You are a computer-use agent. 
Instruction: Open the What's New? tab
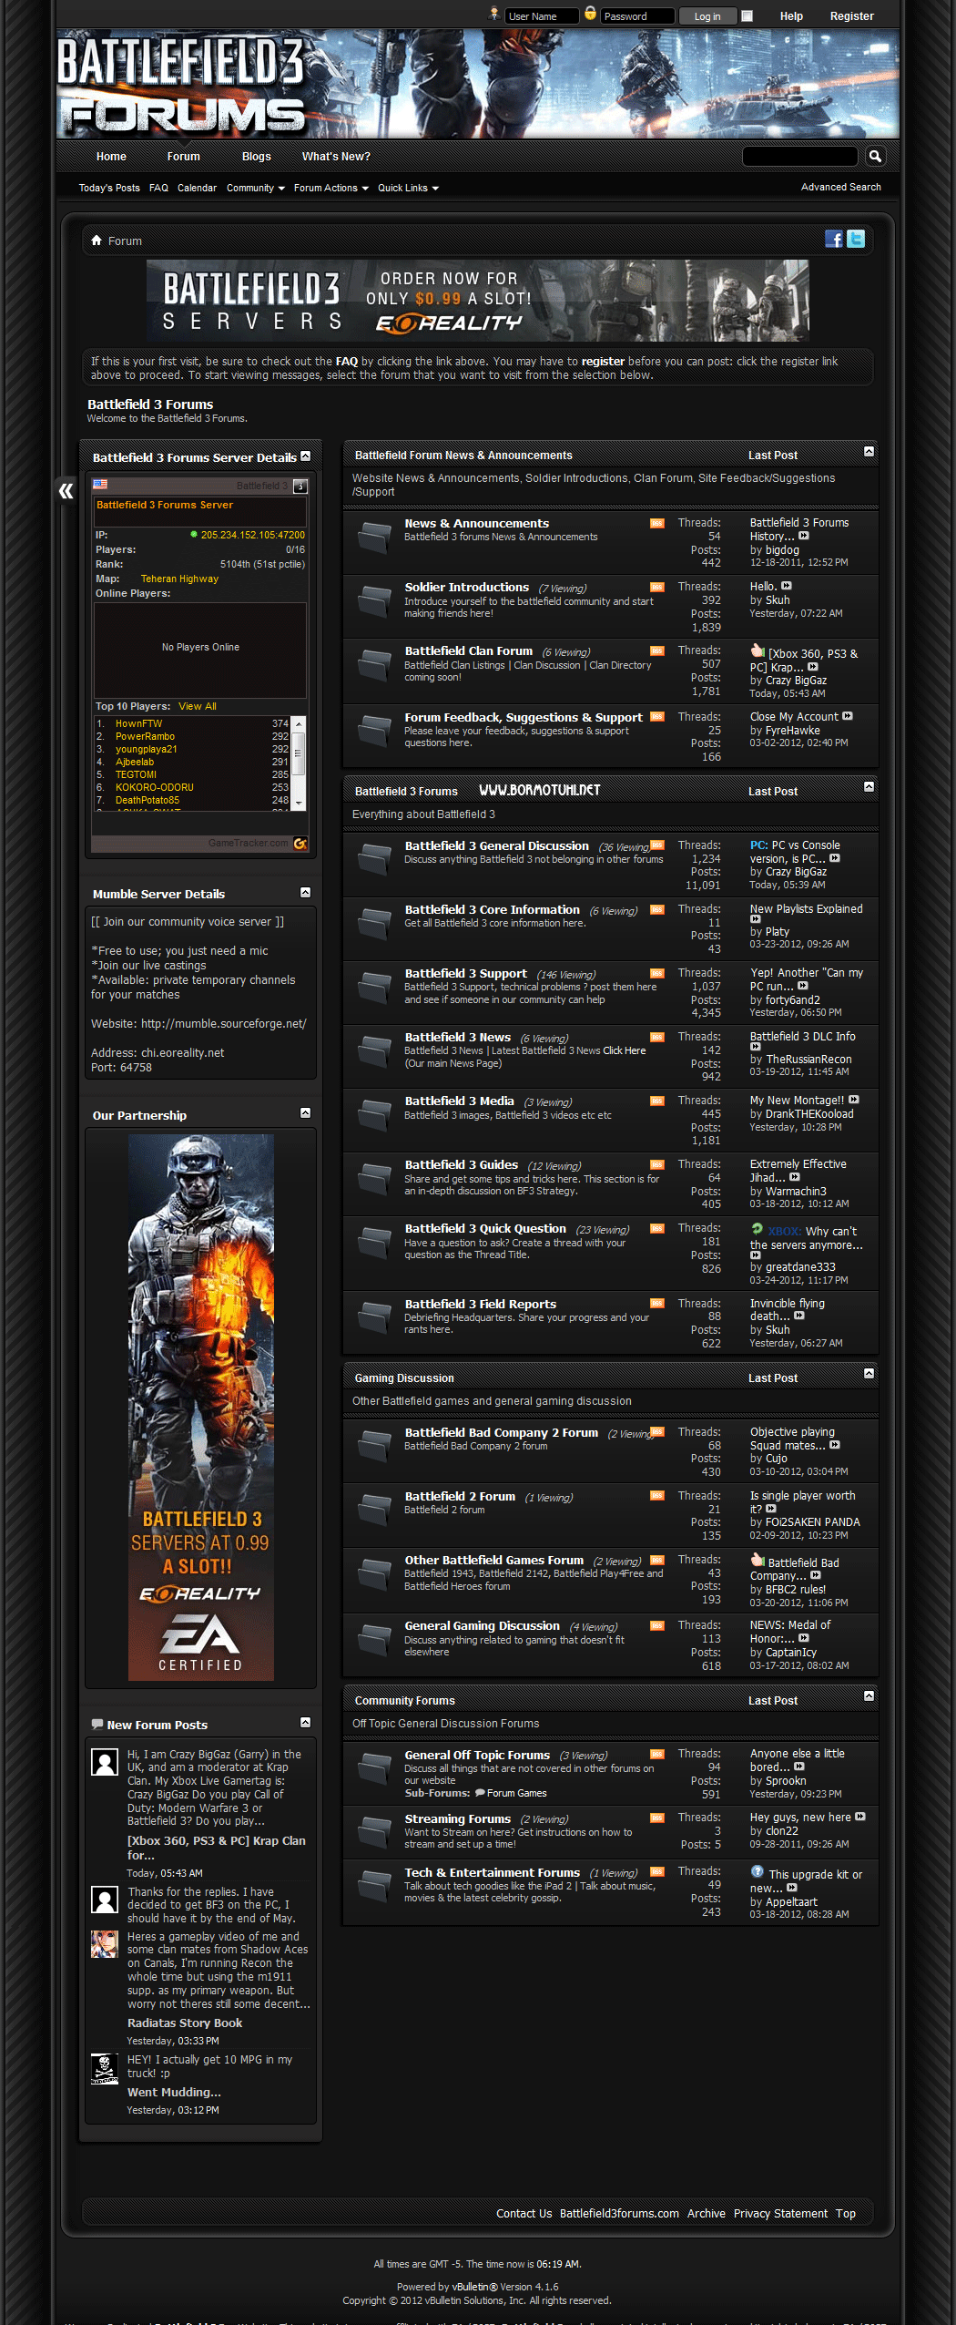(336, 157)
